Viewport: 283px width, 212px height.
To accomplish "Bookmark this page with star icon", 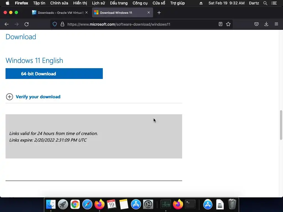I will 228,24.
